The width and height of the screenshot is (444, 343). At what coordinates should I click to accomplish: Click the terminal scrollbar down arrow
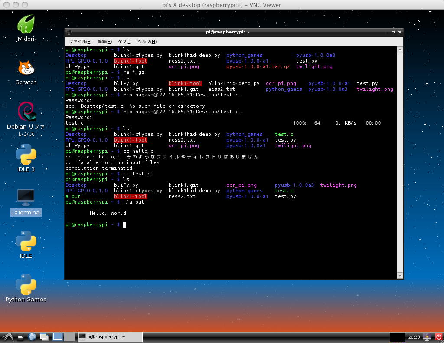click(400, 276)
